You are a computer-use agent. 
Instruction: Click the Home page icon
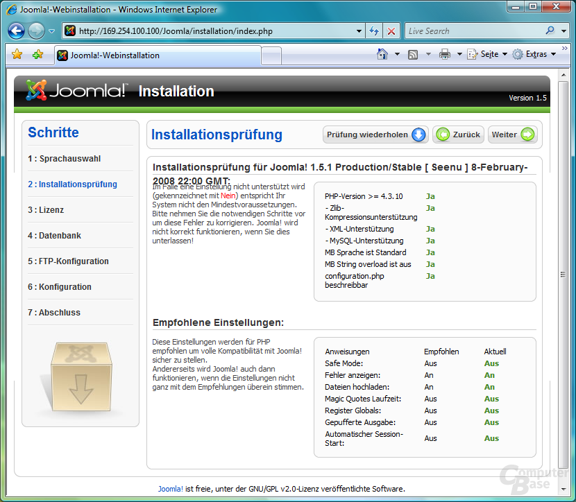tap(382, 54)
